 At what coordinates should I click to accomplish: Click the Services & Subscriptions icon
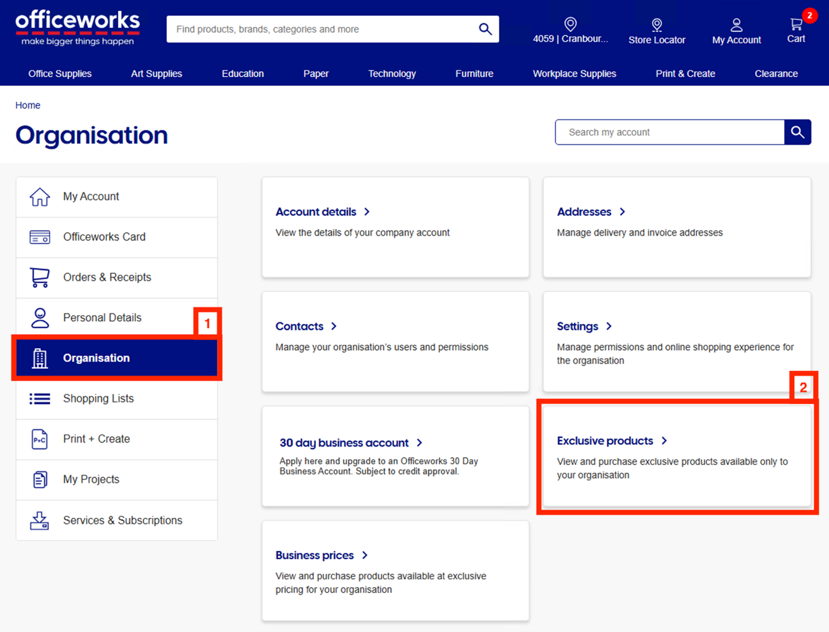(39, 520)
